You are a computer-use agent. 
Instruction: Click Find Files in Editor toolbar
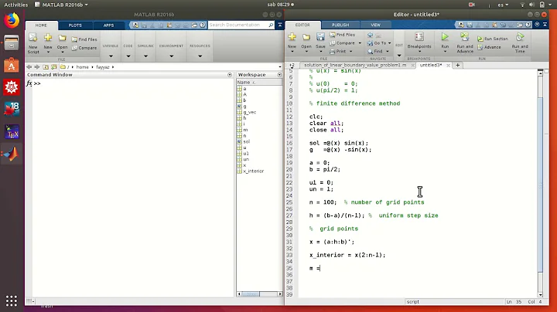(343, 35)
